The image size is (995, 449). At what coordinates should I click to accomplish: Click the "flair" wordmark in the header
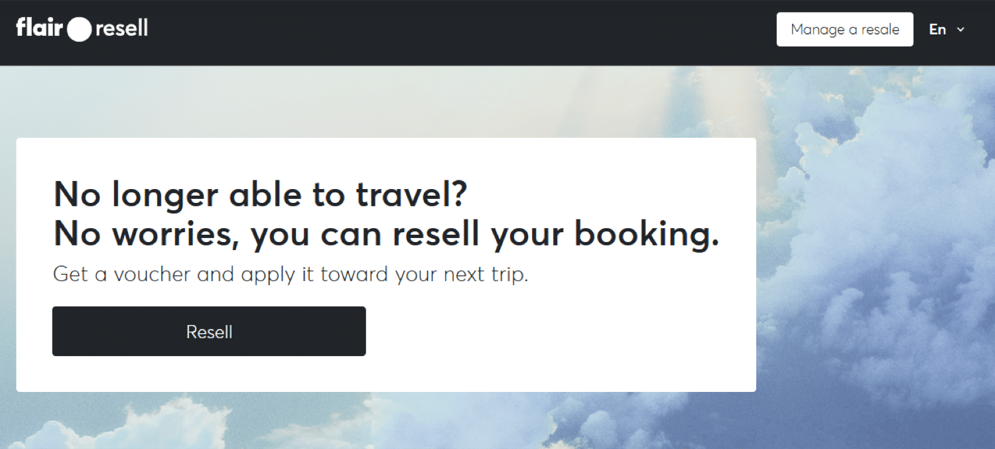pyautogui.click(x=39, y=29)
